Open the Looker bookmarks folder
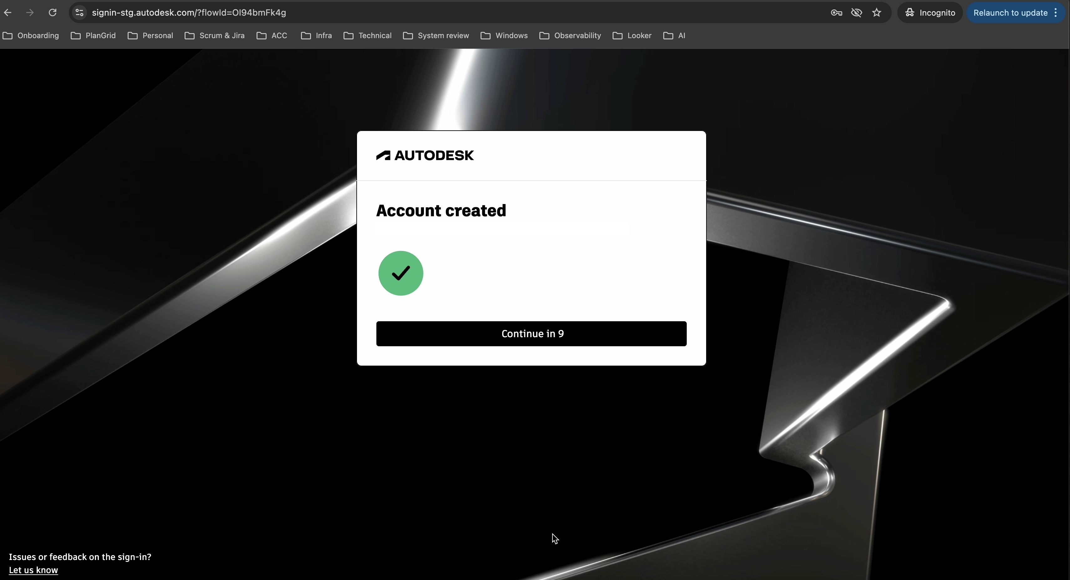The width and height of the screenshot is (1070, 580). (x=632, y=36)
